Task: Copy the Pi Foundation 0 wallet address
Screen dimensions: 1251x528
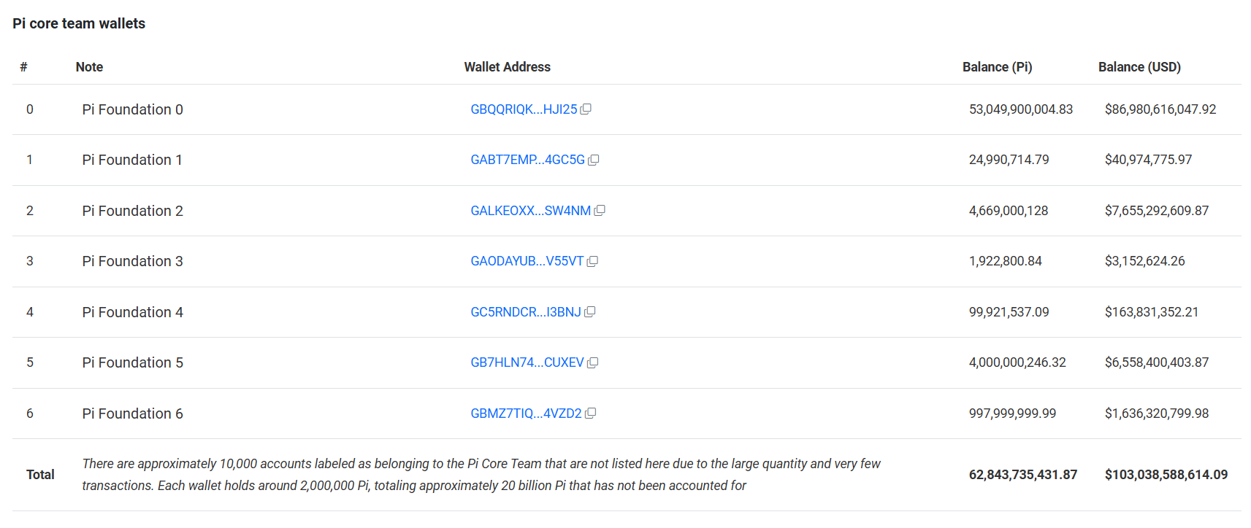Action: (x=586, y=109)
